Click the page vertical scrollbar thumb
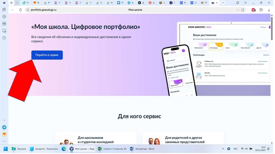Screen dimensions: 275x154 pyautogui.click(x=272, y=28)
